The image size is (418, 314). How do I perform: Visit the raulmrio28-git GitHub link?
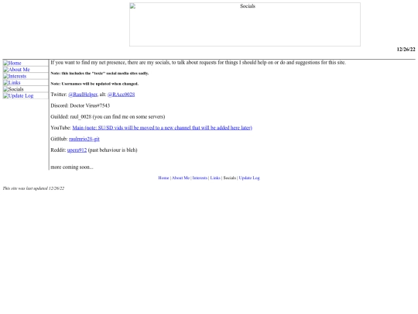[84, 139]
